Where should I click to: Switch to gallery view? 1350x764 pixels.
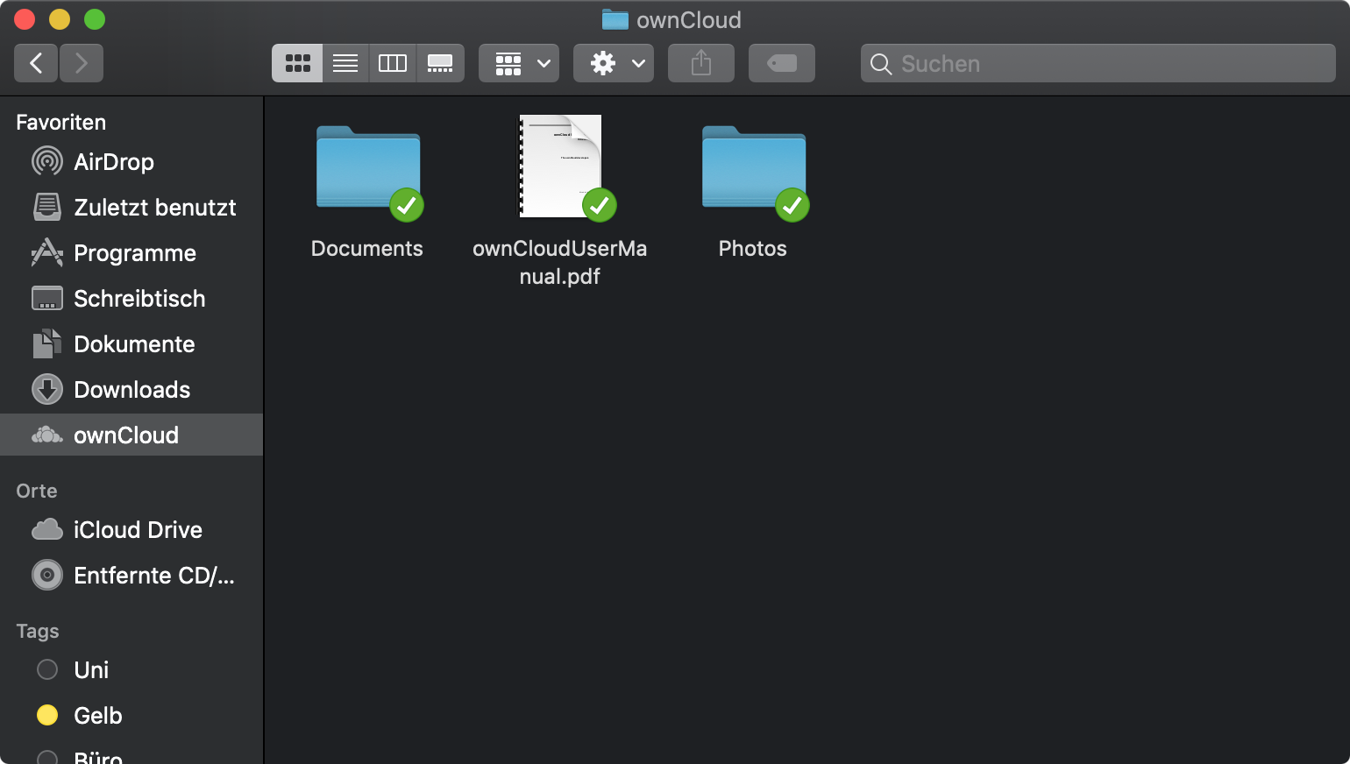tap(440, 63)
